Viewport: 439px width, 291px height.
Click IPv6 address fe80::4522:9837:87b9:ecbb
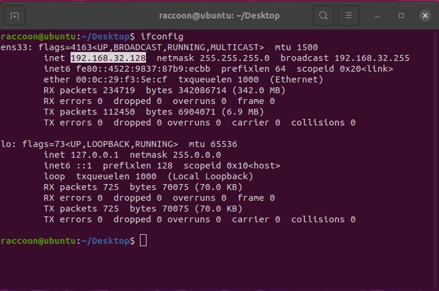(143, 69)
